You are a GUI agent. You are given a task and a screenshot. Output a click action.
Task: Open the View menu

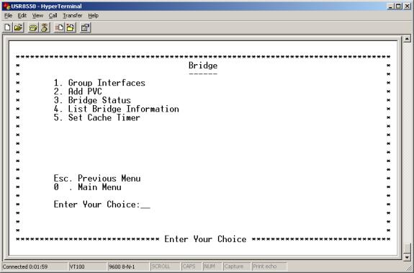[37, 16]
